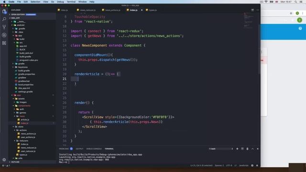Viewport: 306px width, 172px height.
Task: Split the terminal panel
Action: 242,149
